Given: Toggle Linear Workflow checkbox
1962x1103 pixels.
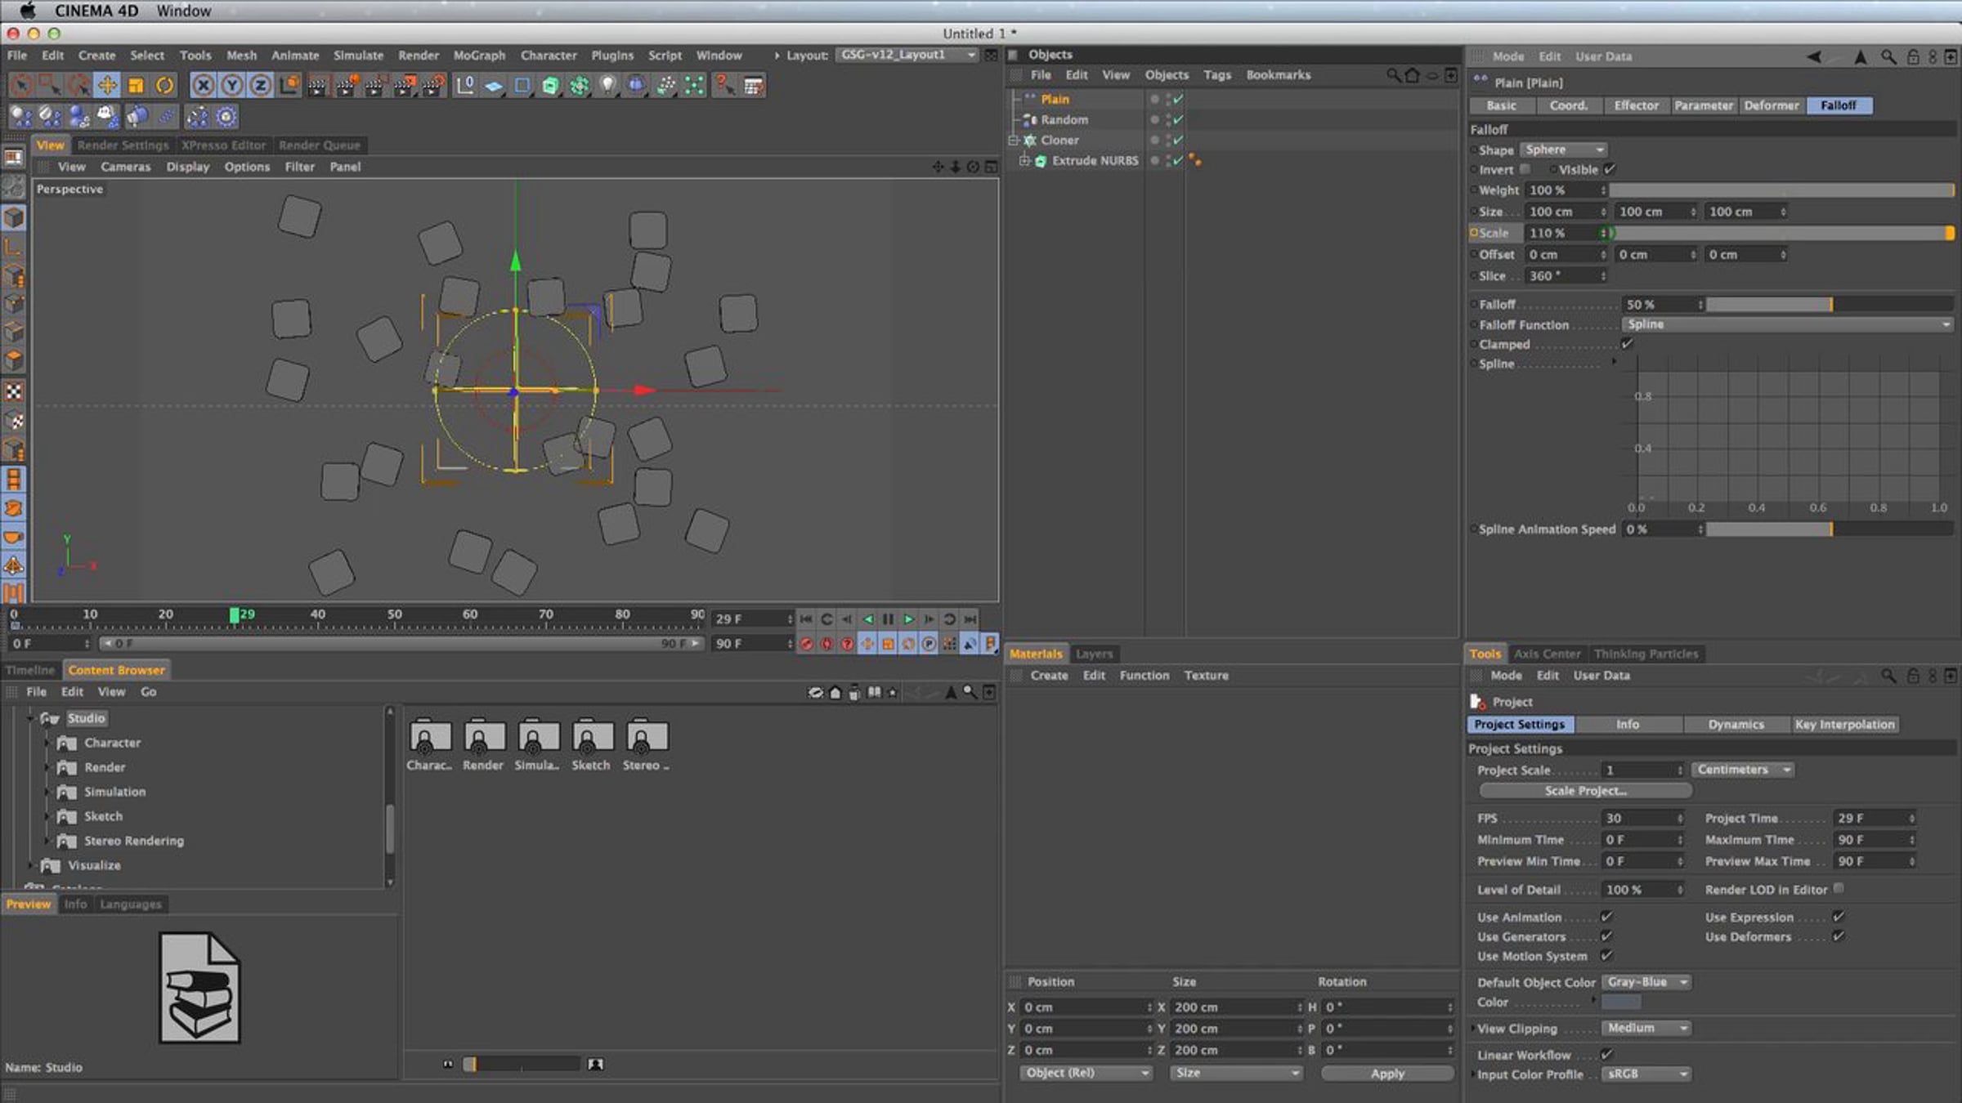Looking at the screenshot, I should coord(1606,1055).
